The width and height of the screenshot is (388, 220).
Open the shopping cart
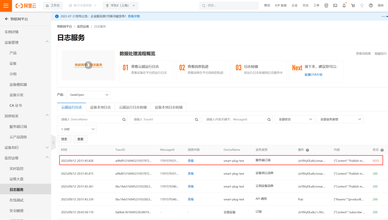click(353, 6)
